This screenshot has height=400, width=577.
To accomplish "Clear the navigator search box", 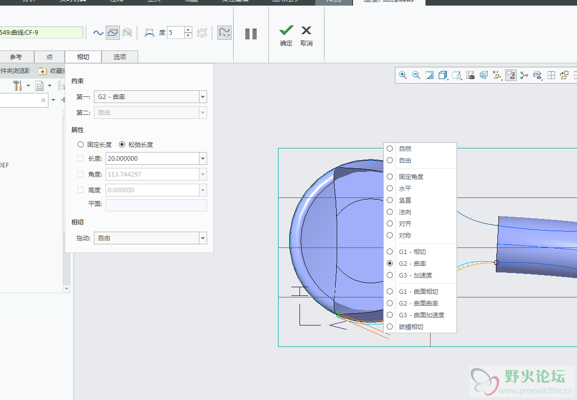I will coord(43,100).
